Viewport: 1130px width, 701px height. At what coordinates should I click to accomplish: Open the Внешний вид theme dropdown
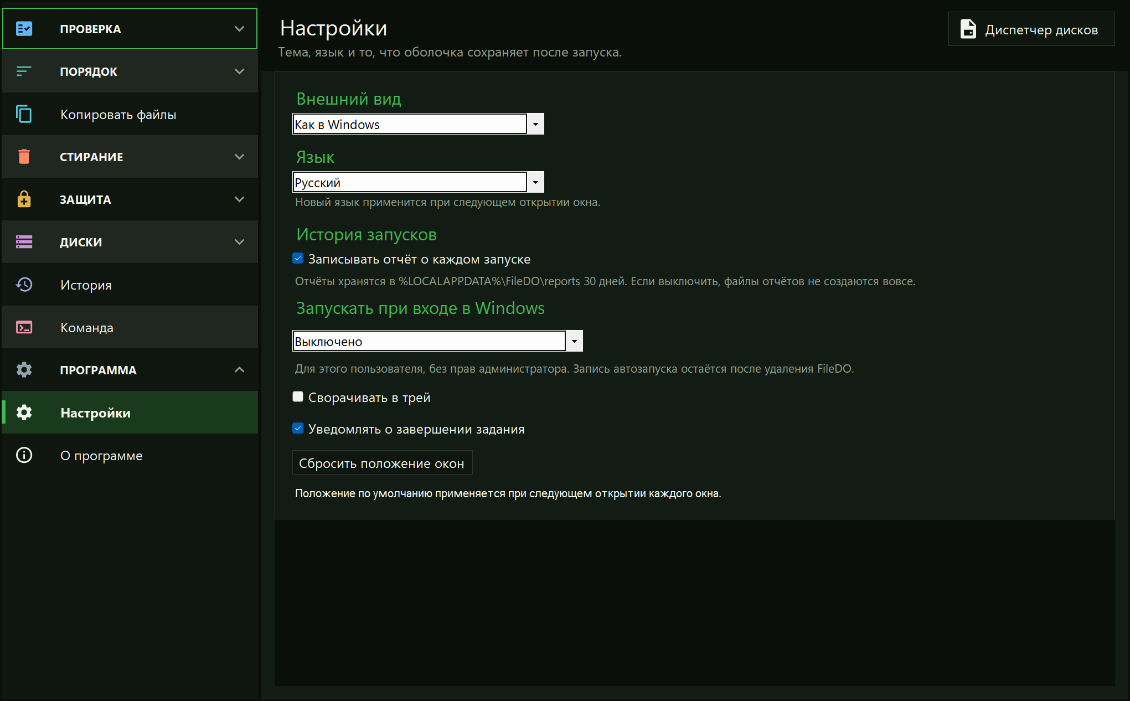[418, 124]
